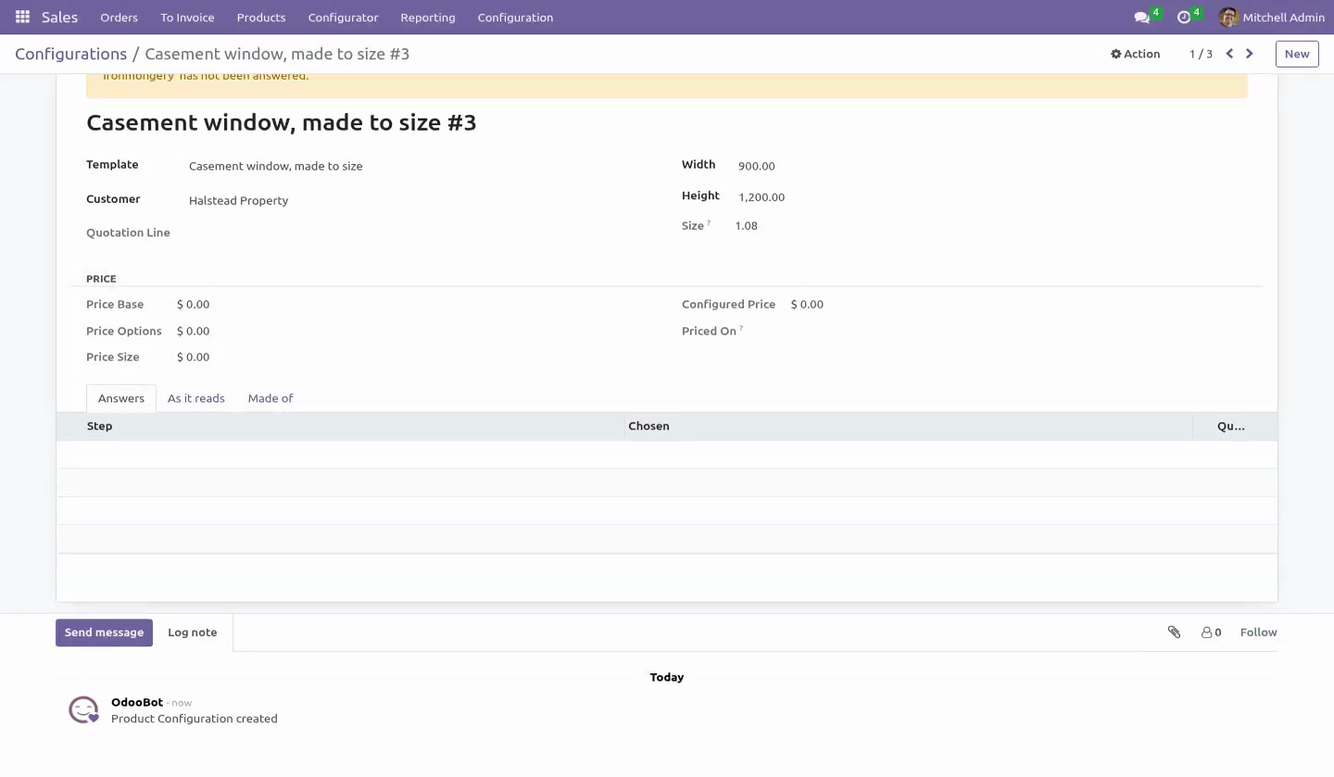Screen dimensions: 1334x777
Task: Click the Template field value
Action: coord(276,166)
